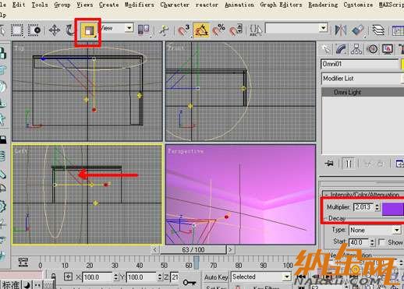This screenshot has width=404, height=289.
Task: Open the Create menu
Action: 108,5
